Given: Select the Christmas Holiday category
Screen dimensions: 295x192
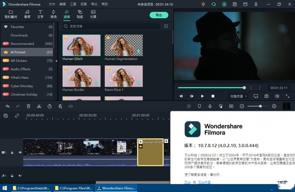Looking at the screenshot, I should coord(27,95).
